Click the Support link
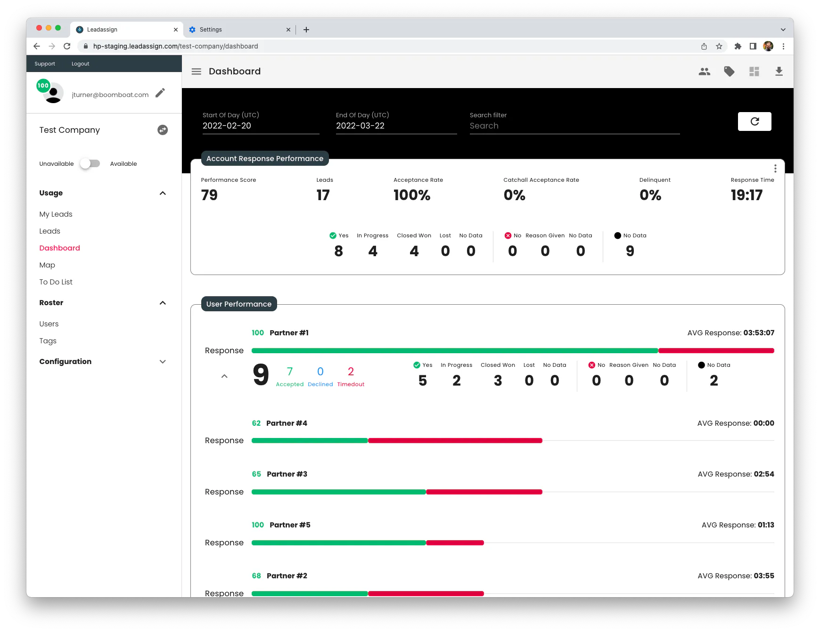The height and width of the screenshot is (632, 820). pyautogui.click(x=45, y=64)
